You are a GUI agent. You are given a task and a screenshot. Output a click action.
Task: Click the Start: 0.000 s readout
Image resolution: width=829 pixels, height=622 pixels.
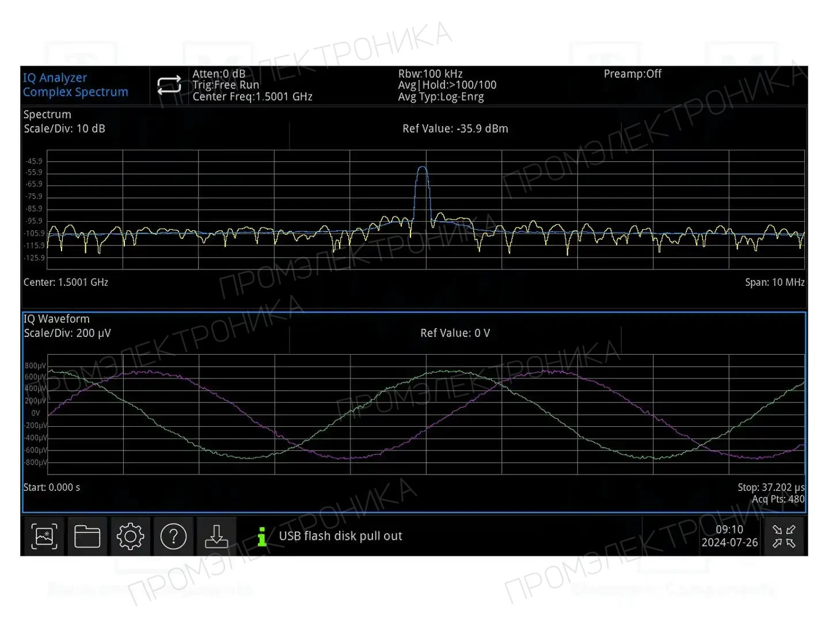(x=52, y=487)
